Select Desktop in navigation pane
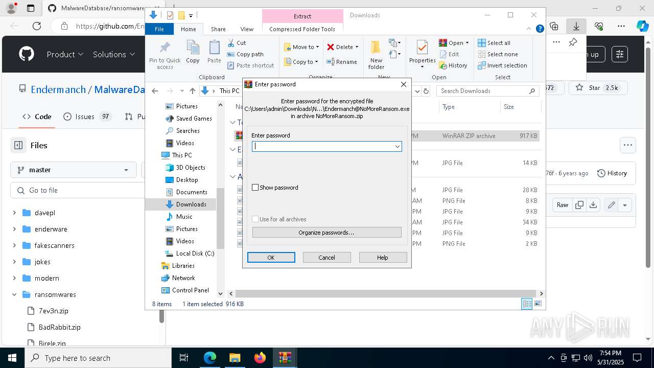Screen dimensions: 654x368 coord(182,180)
